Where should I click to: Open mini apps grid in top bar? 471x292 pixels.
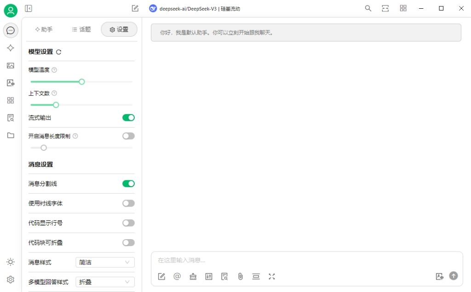(x=403, y=8)
